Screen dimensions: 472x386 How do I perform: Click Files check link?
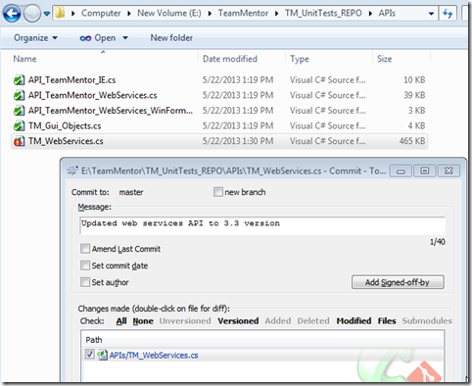(x=387, y=321)
